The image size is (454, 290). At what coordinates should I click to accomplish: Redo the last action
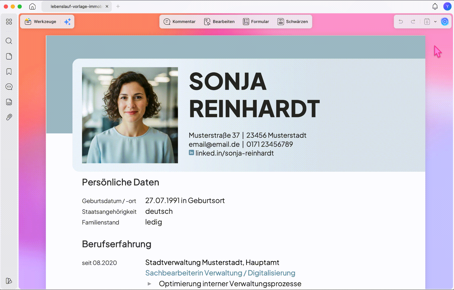point(413,22)
